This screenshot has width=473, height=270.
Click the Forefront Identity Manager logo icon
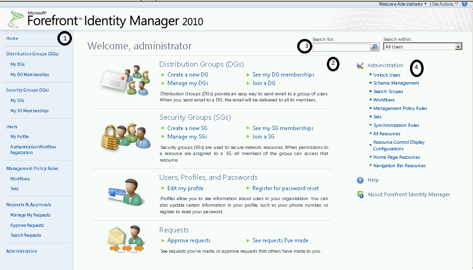click(x=16, y=19)
